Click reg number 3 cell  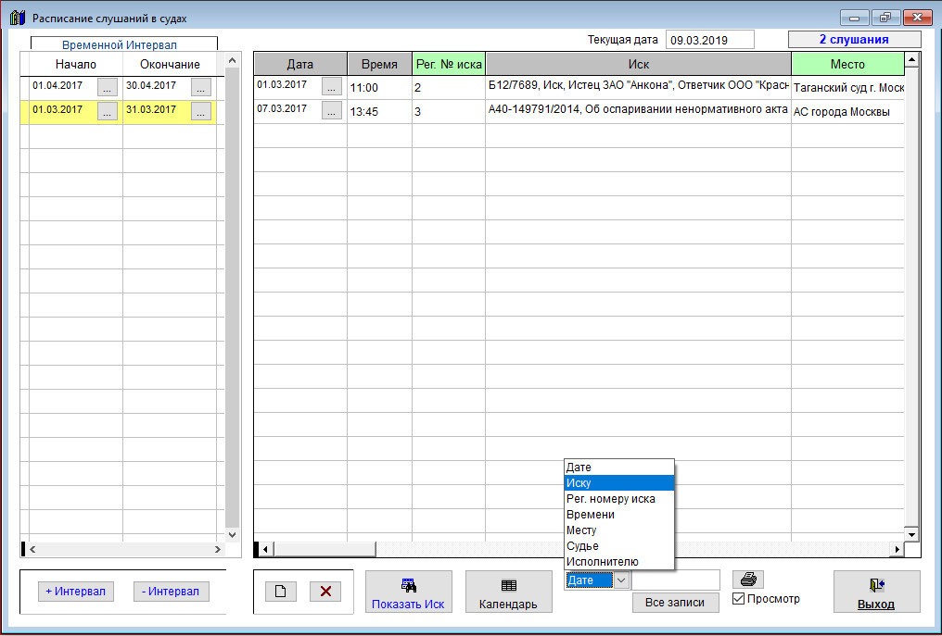click(x=449, y=112)
